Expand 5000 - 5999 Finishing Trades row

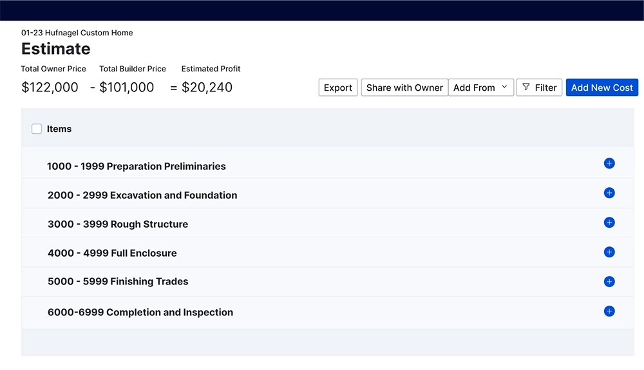tap(327, 282)
